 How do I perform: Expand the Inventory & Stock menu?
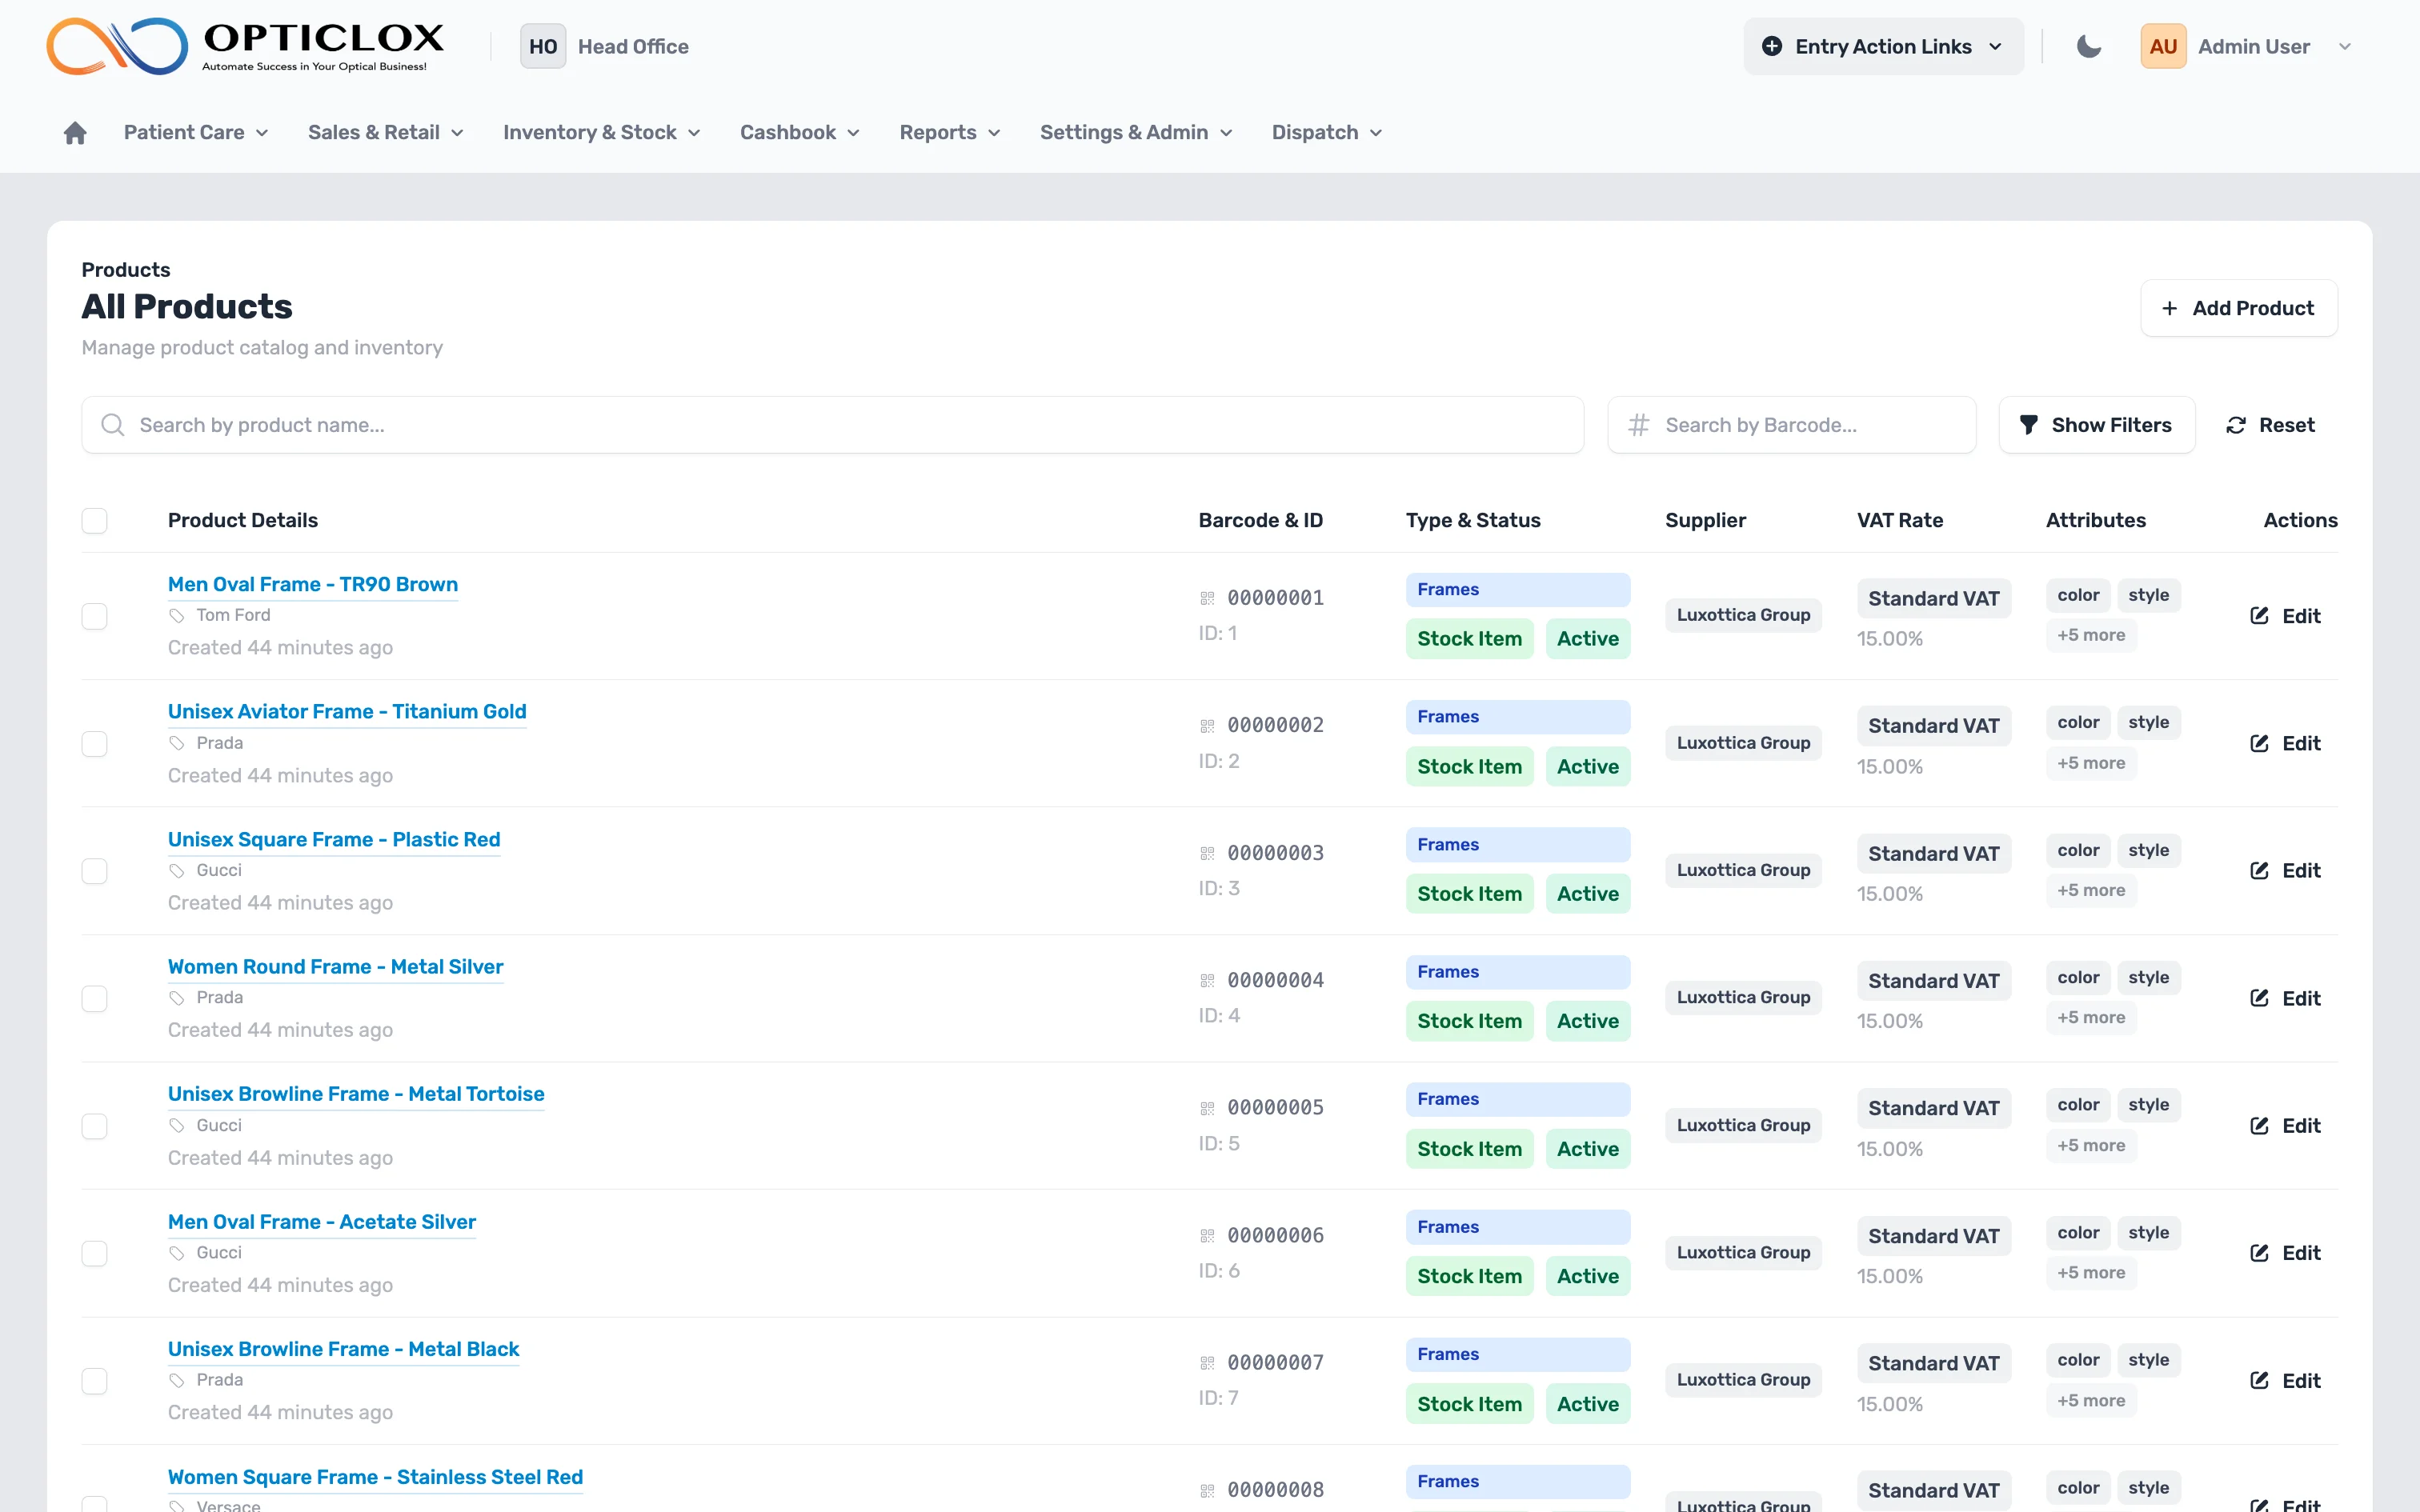[x=601, y=133]
